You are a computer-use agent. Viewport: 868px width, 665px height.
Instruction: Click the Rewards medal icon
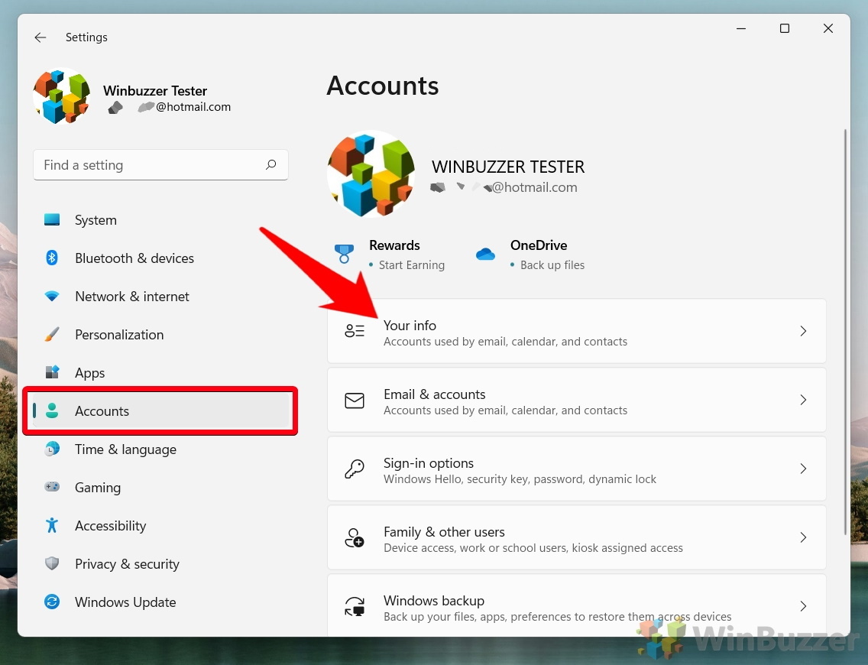pyautogui.click(x=345, y=254)
